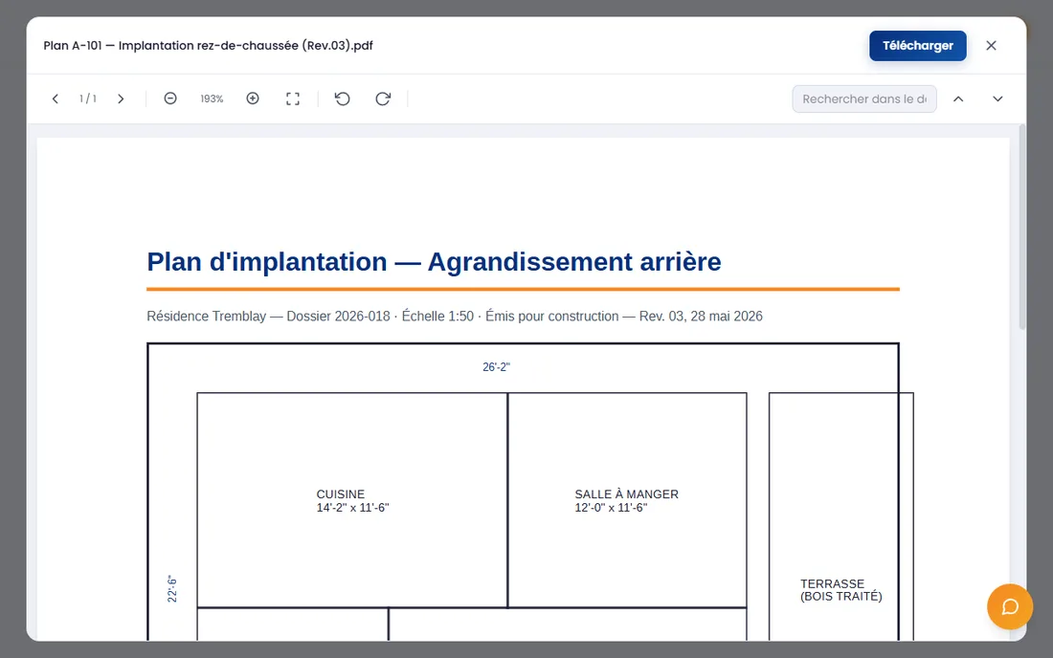Click the vertical scrollbar of the viewer

[1022, 227]
